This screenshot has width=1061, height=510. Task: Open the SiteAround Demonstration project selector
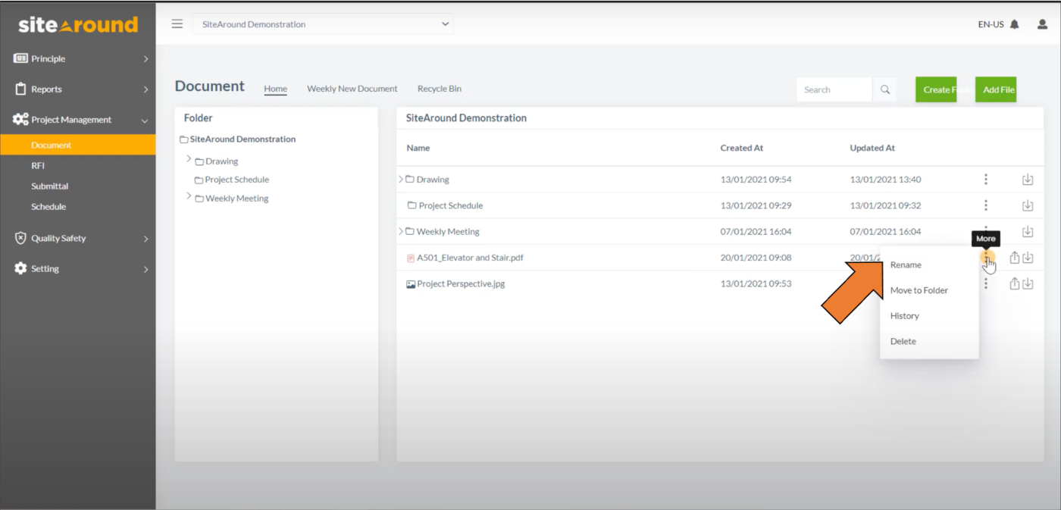(322, 23)
